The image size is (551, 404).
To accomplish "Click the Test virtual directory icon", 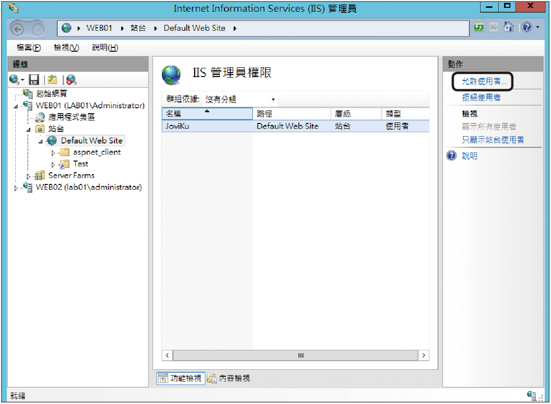I will (65, 164).
